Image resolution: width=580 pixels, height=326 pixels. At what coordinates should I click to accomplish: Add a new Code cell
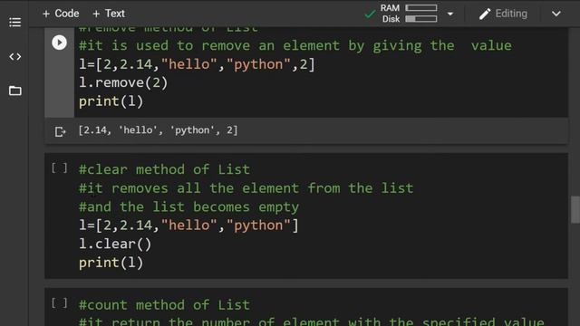pos(61,14)
